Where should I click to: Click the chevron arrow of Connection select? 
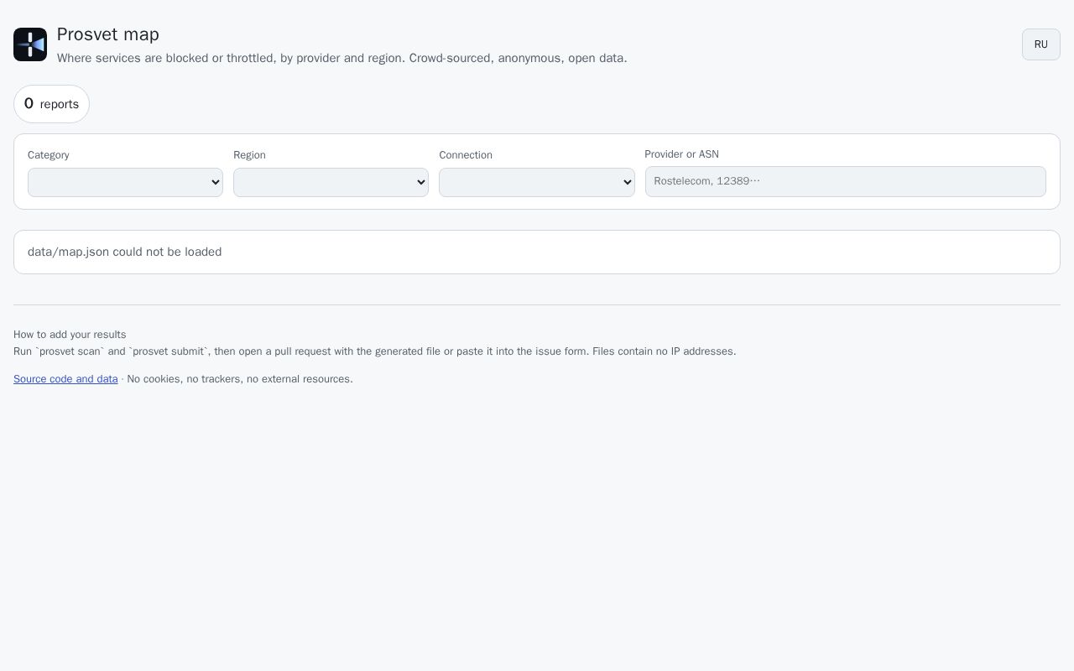[626, 182]
